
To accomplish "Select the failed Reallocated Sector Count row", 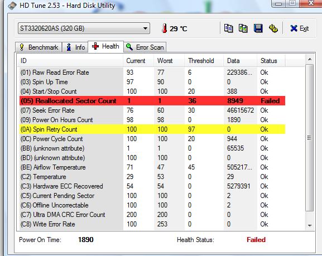I will [152, 101].
